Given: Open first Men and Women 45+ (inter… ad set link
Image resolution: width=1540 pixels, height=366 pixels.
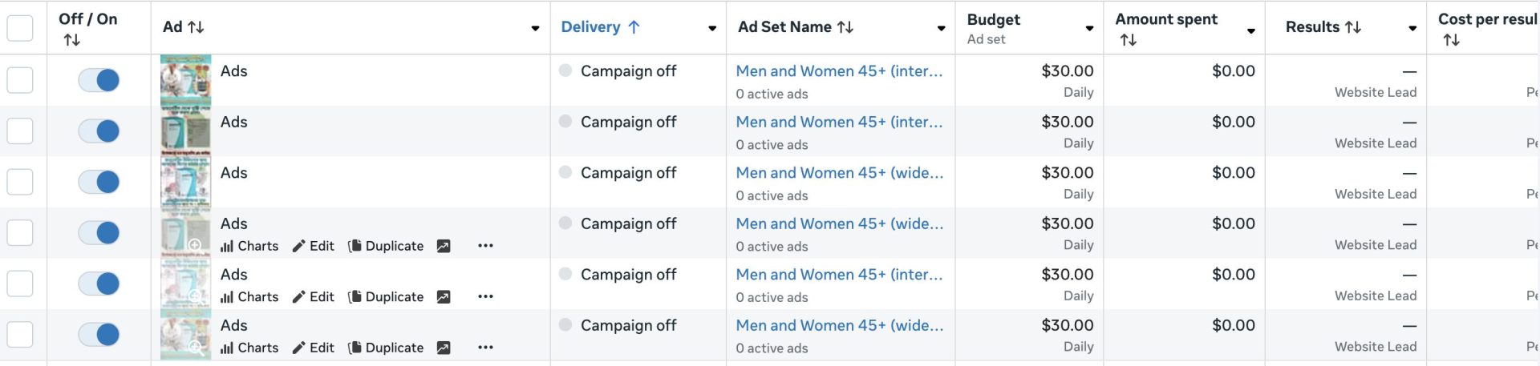Looking at the screenshot, I should pyautogui.click(x=840, y=71).
